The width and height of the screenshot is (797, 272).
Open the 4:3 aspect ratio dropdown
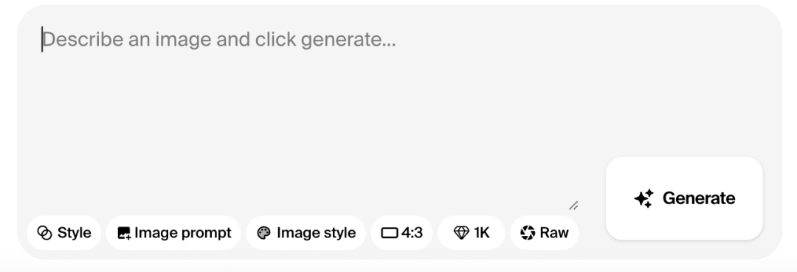point(401,233)
